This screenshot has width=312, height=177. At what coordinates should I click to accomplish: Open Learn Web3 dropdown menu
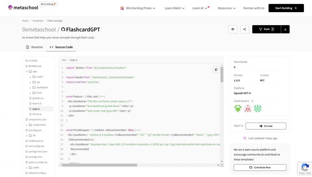pos(175,8)
